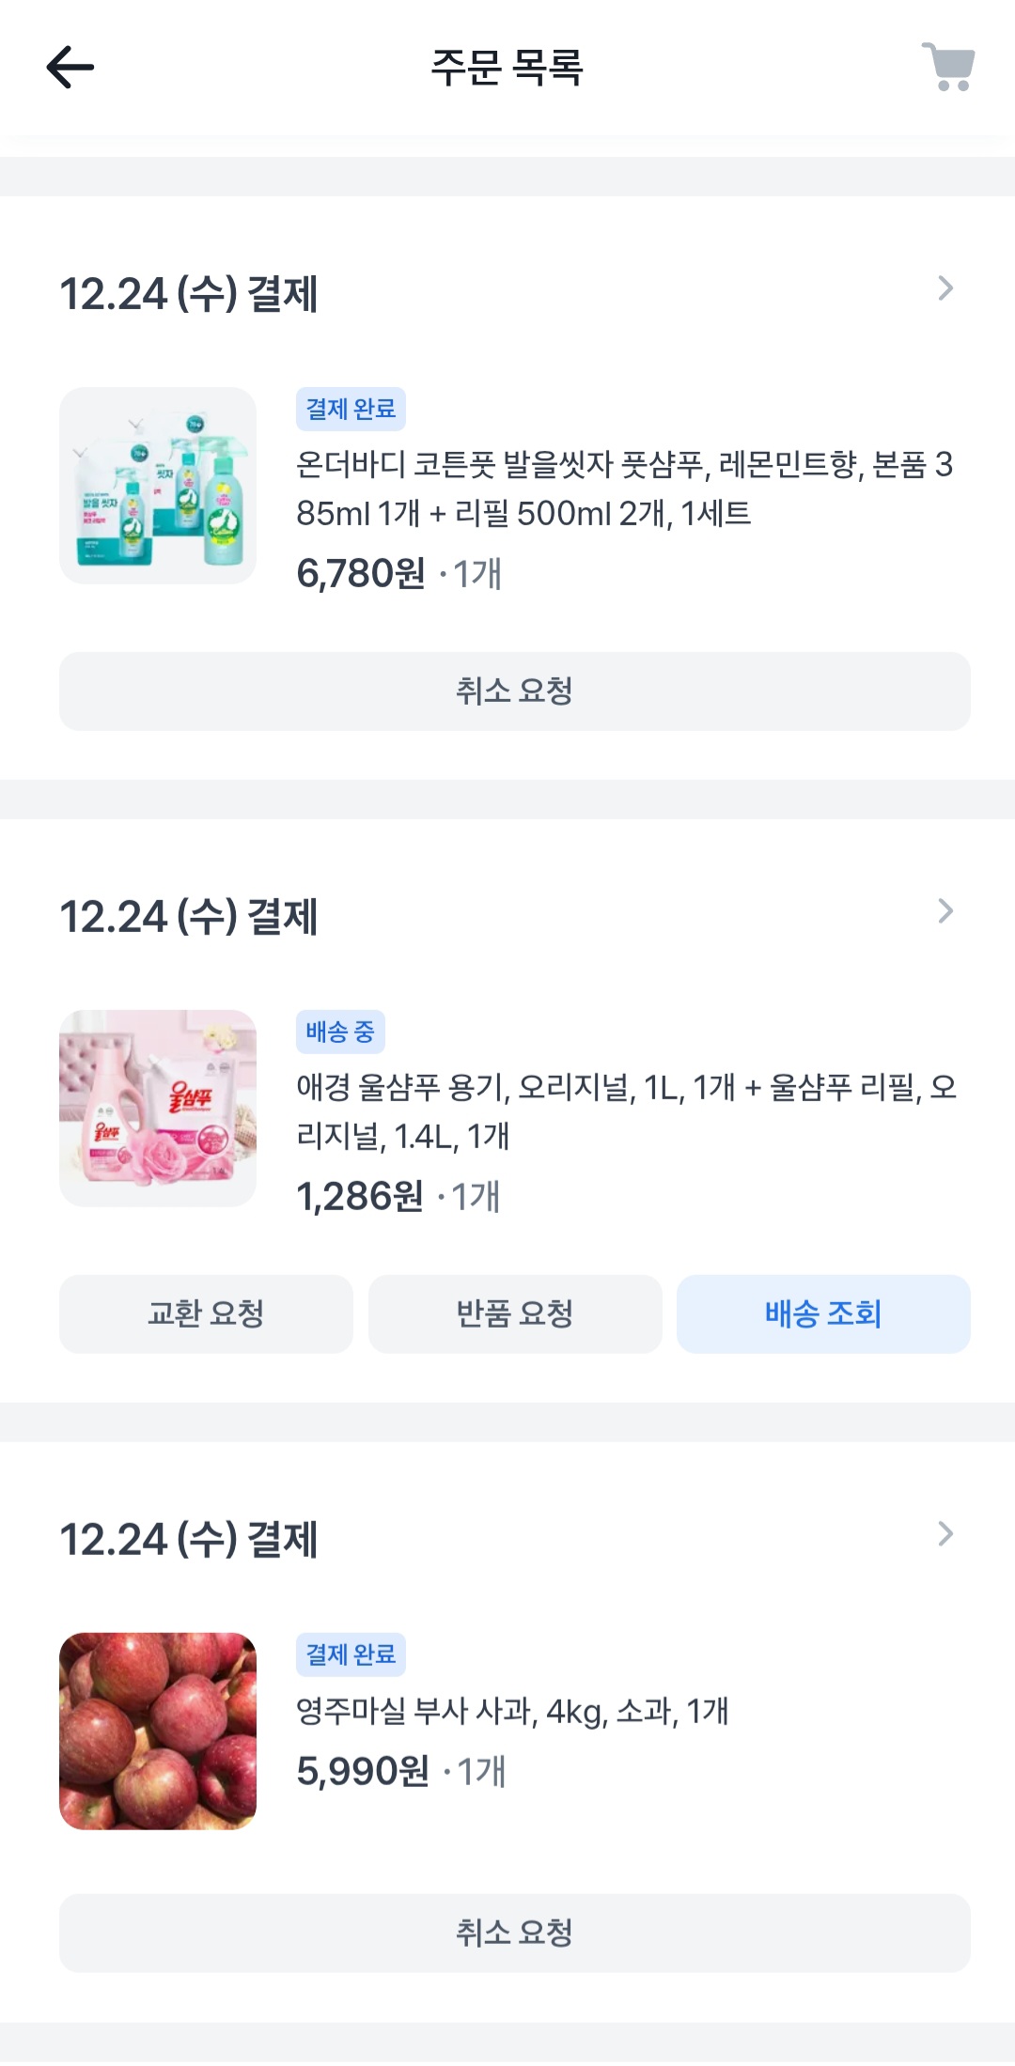Open 영주마실 부사 사과 product title

click(512, 1712)
